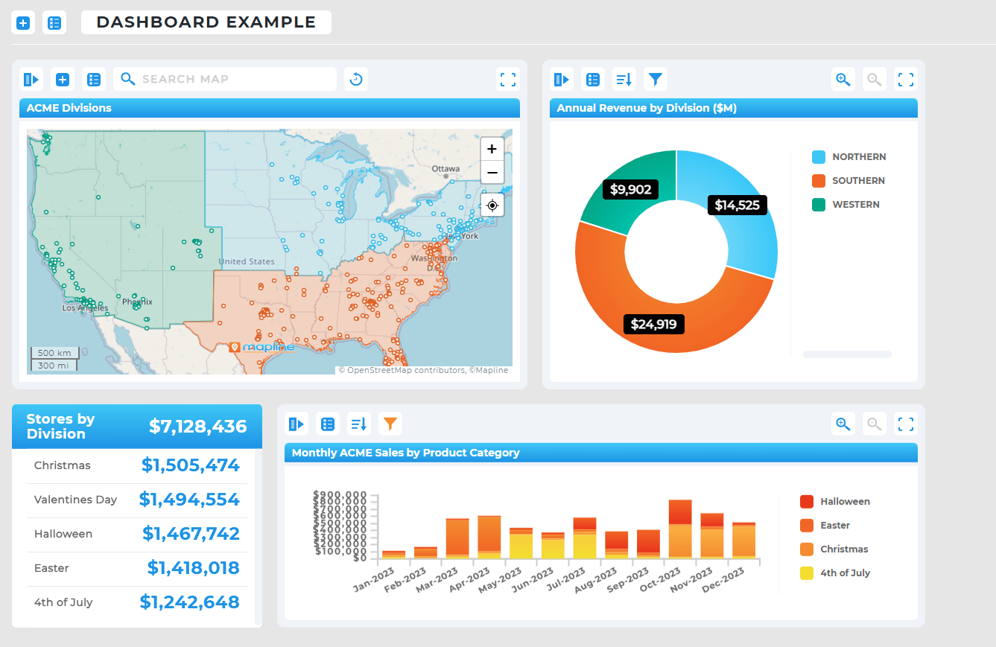Expand Monthly Sales chart to fullscreen

pos(905,423)
